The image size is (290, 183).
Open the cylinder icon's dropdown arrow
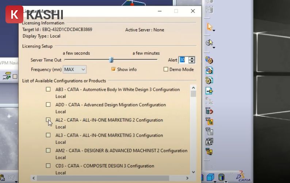pyautogui.click(x=226, y=182)
